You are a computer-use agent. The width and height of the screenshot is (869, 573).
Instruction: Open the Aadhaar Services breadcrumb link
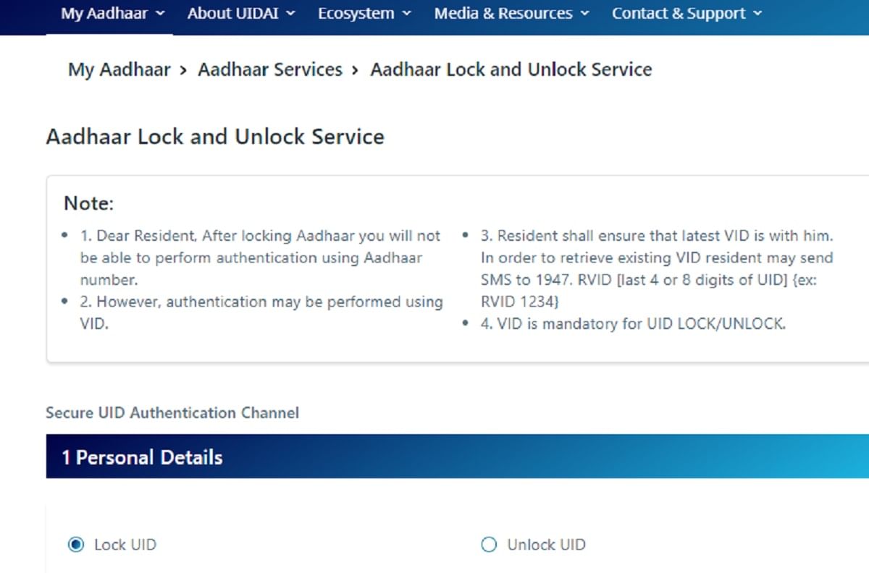(269, 69)
